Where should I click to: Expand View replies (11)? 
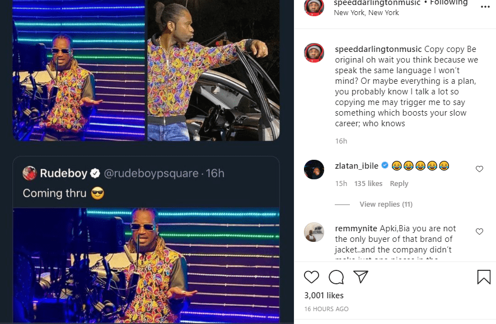coord(386,204)
